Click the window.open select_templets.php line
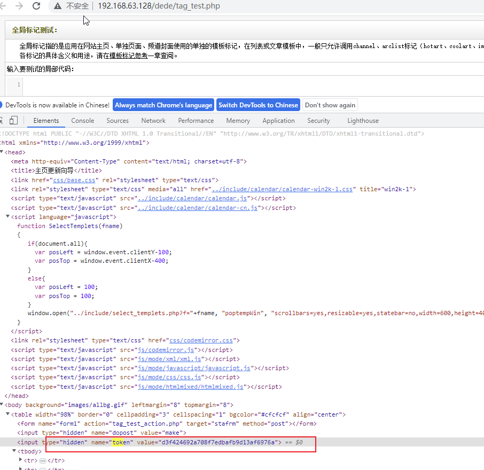 (256, 313)
